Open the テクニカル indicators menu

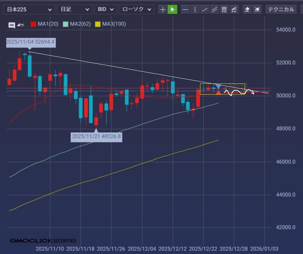(281, 9)
